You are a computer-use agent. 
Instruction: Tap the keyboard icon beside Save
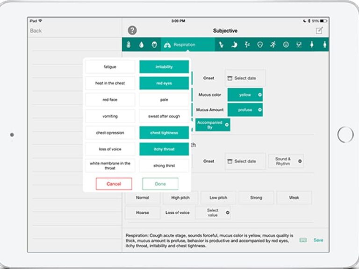(303, 240)
